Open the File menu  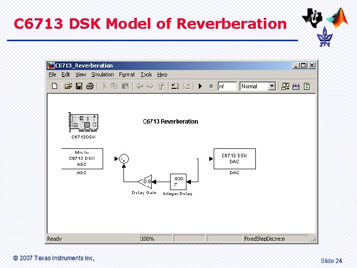point(53,74)
